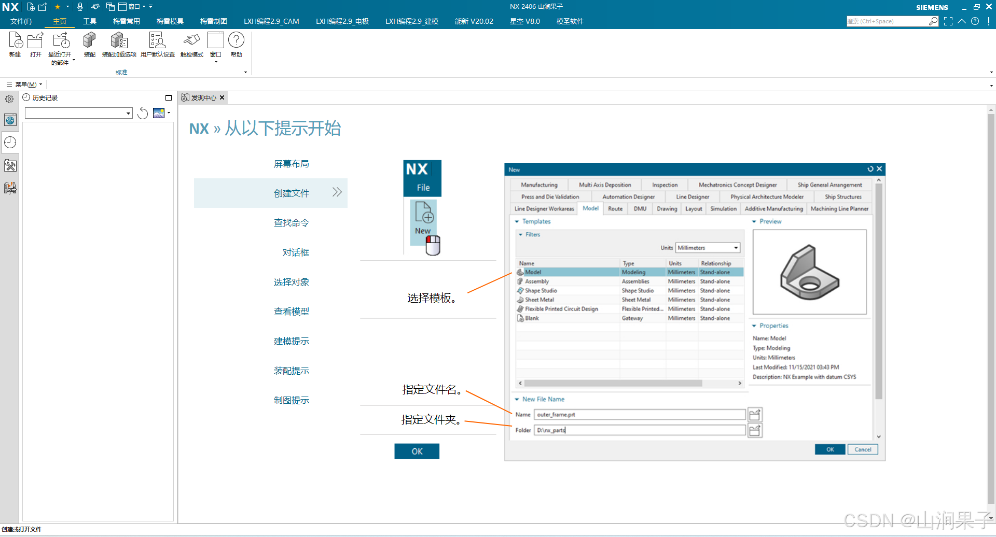Click the blue OK button below tips
Screen dimensions: 996x537
click(x=417, y=451)
